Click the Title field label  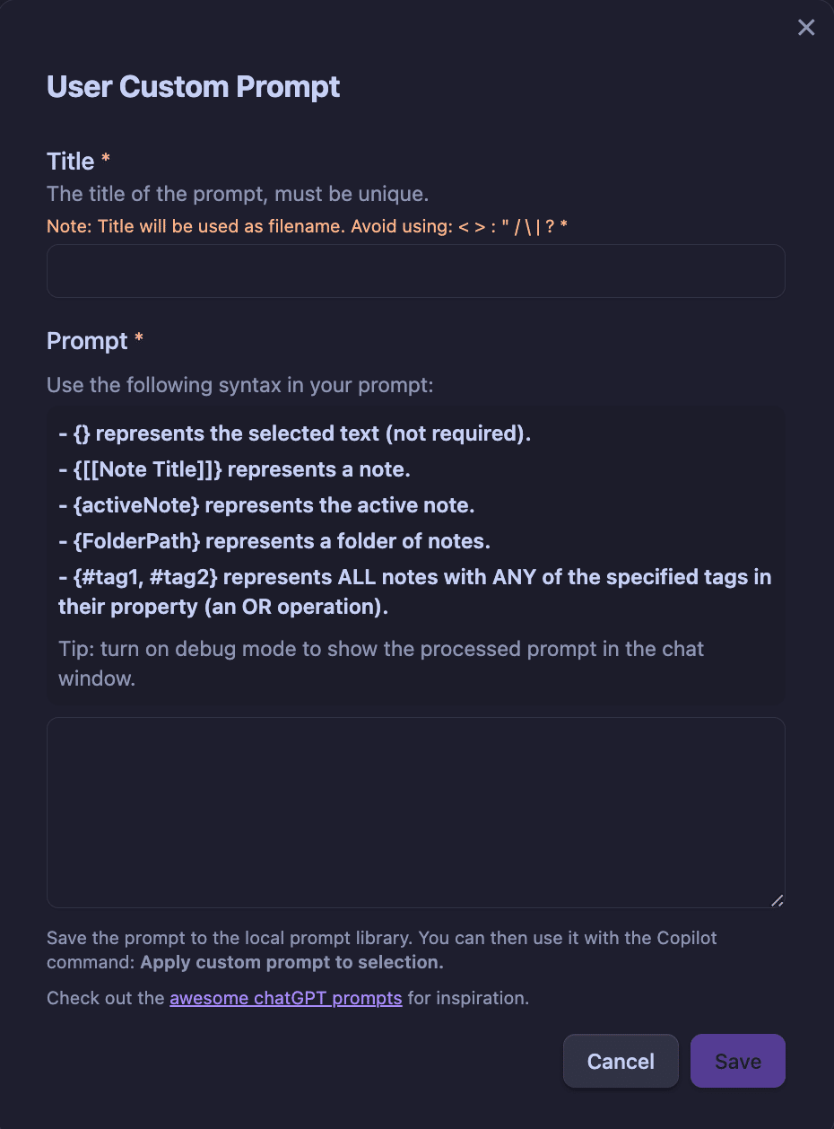pos(71,162)
